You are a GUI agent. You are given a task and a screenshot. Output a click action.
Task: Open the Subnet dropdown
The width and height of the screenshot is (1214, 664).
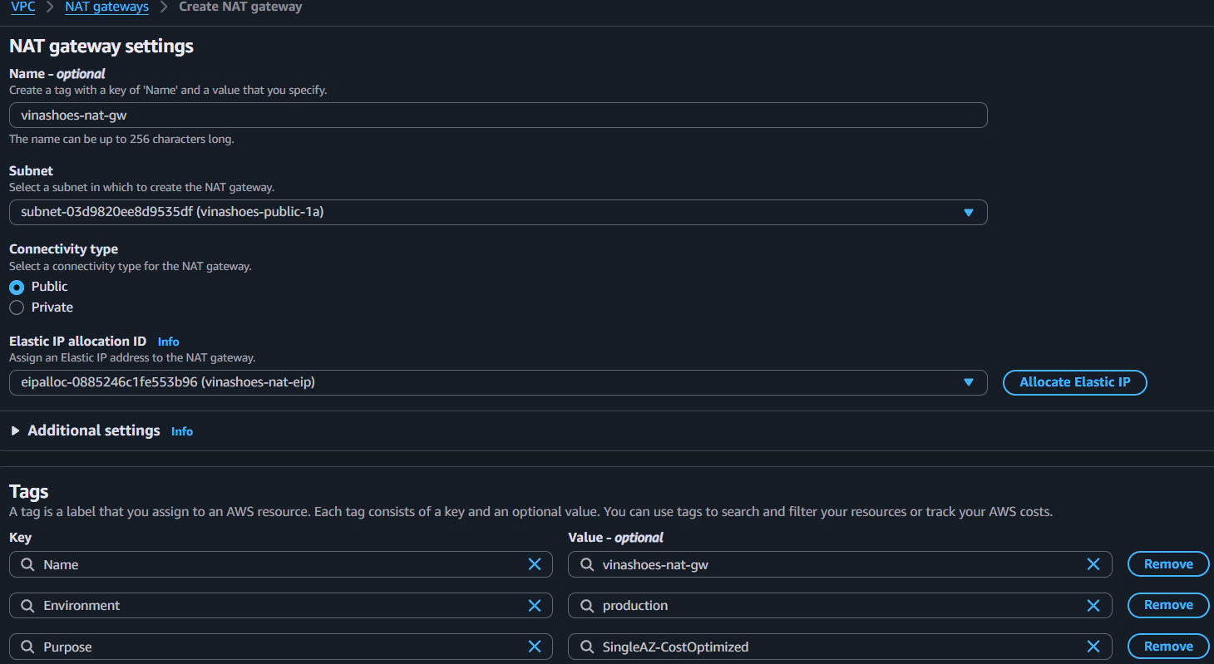click(x=497, y=212)
